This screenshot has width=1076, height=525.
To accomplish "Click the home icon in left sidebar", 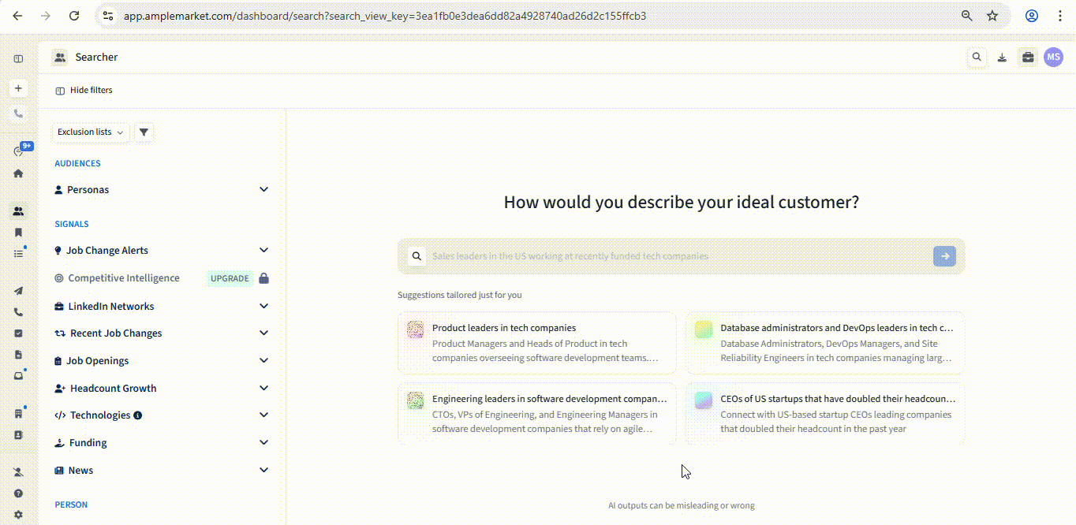I will coord(18,173).
